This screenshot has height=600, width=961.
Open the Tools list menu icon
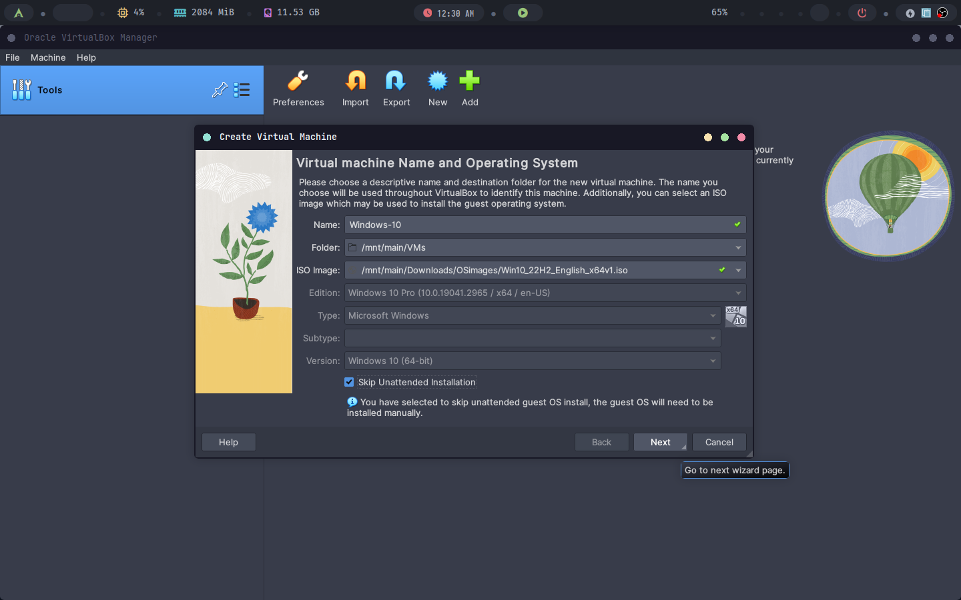click(x=242, y=90)
